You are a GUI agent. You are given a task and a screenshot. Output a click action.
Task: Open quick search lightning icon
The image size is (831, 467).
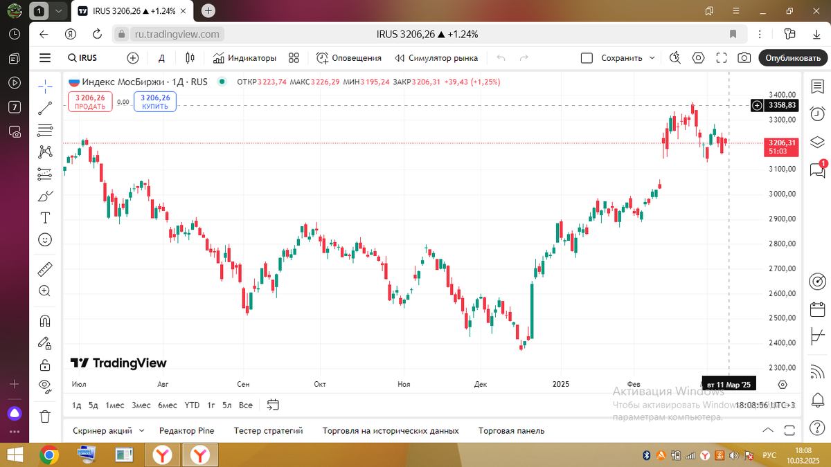click(675, 58)
